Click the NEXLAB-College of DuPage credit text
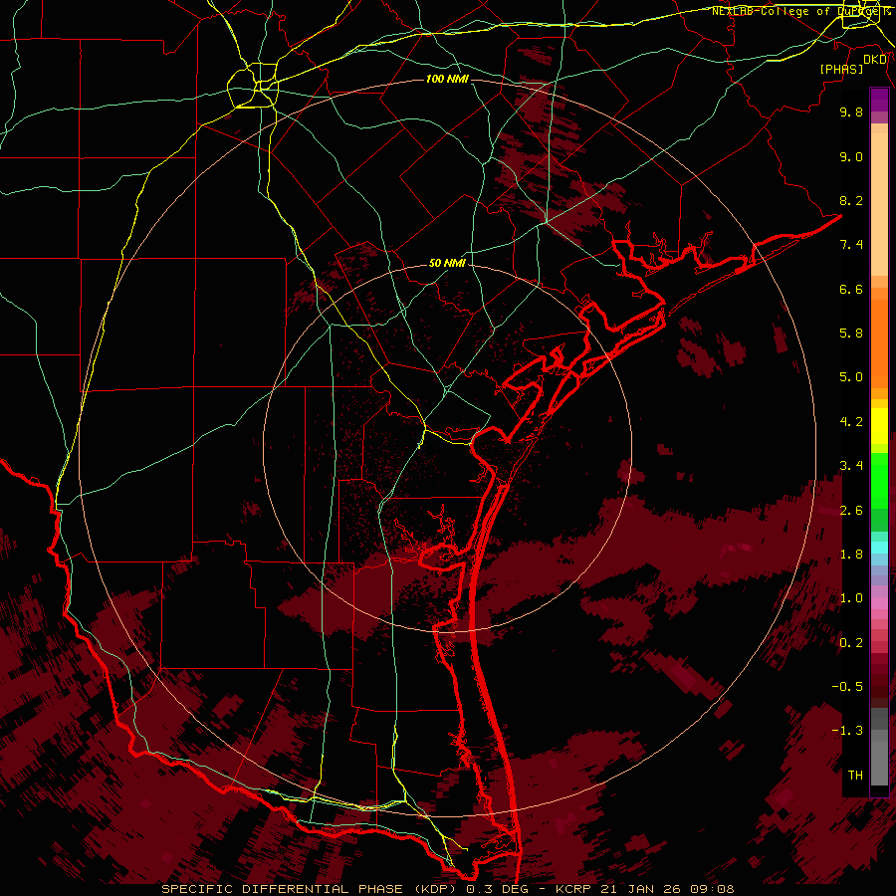Viewport: 896px width, 896px height. (x=798, y=11)
